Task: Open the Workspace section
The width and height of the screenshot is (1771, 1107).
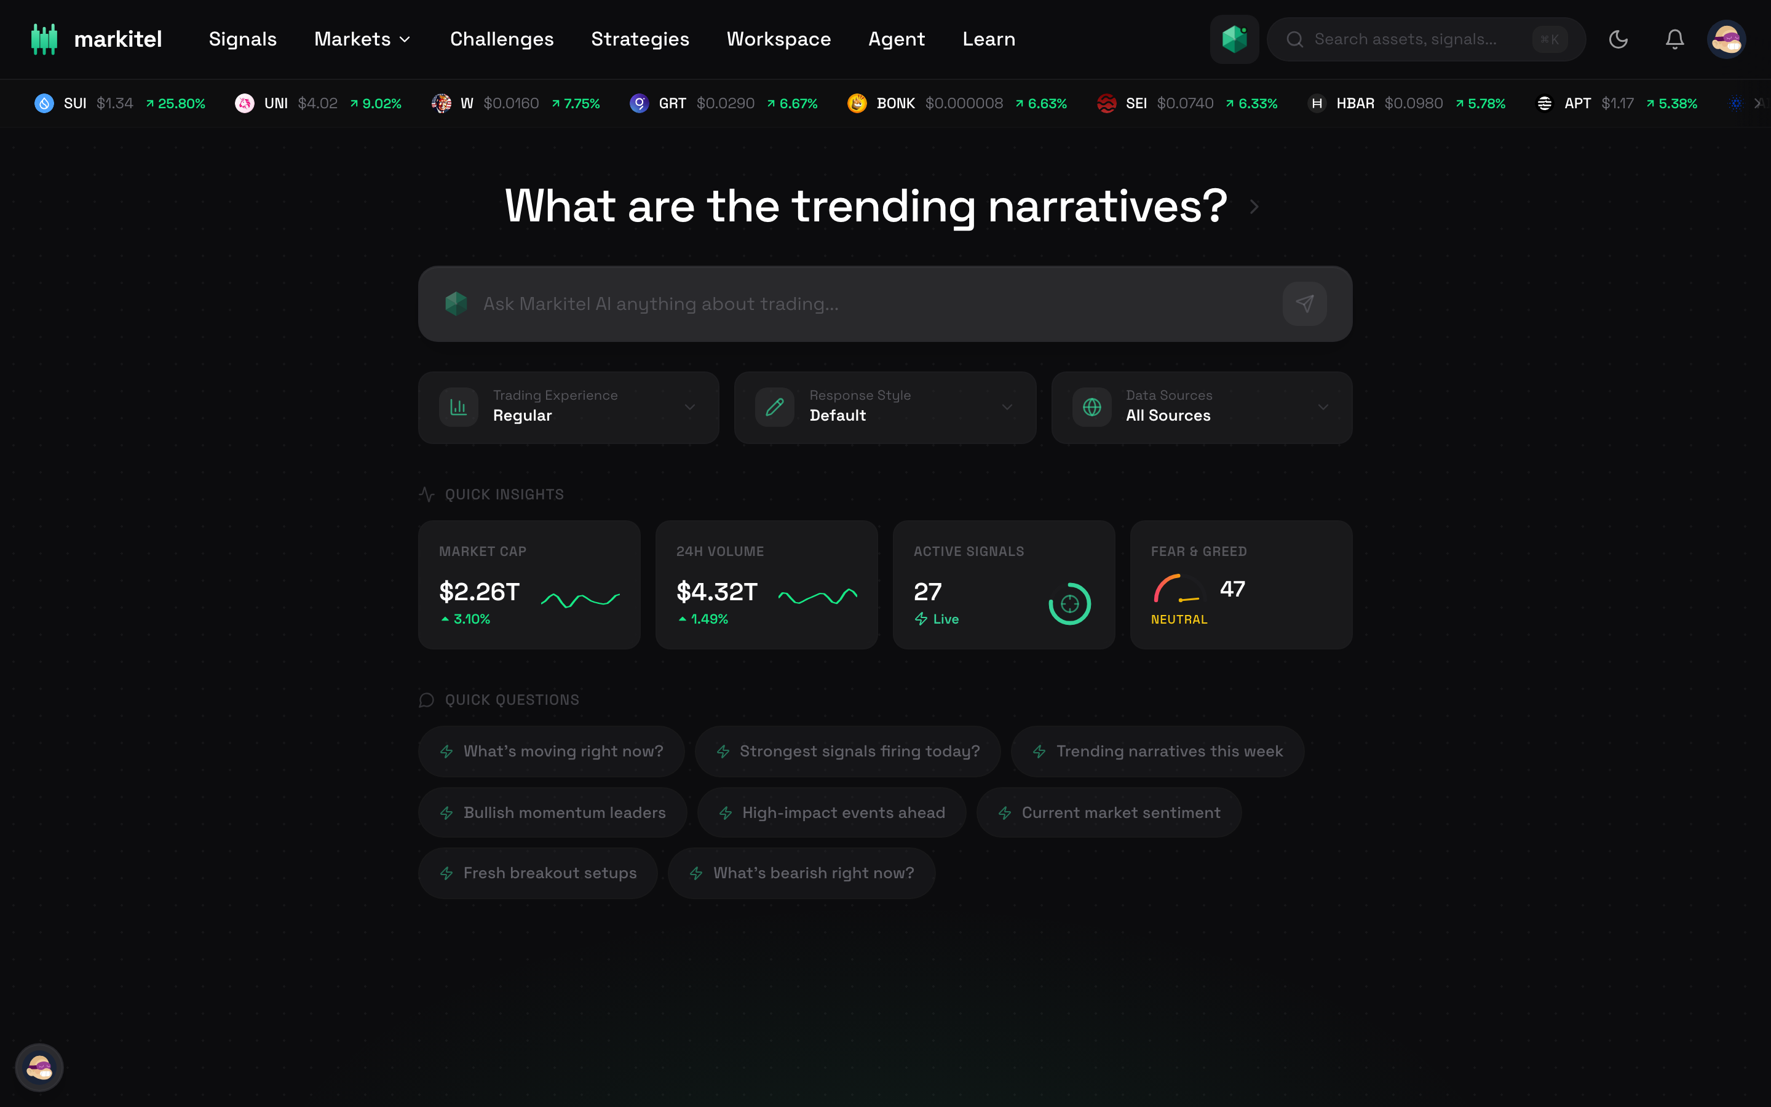Action: pyautogui.click(x=779, y=39)
